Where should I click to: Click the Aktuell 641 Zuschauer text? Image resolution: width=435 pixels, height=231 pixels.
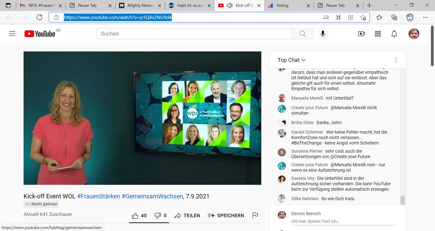coord(48,214)
